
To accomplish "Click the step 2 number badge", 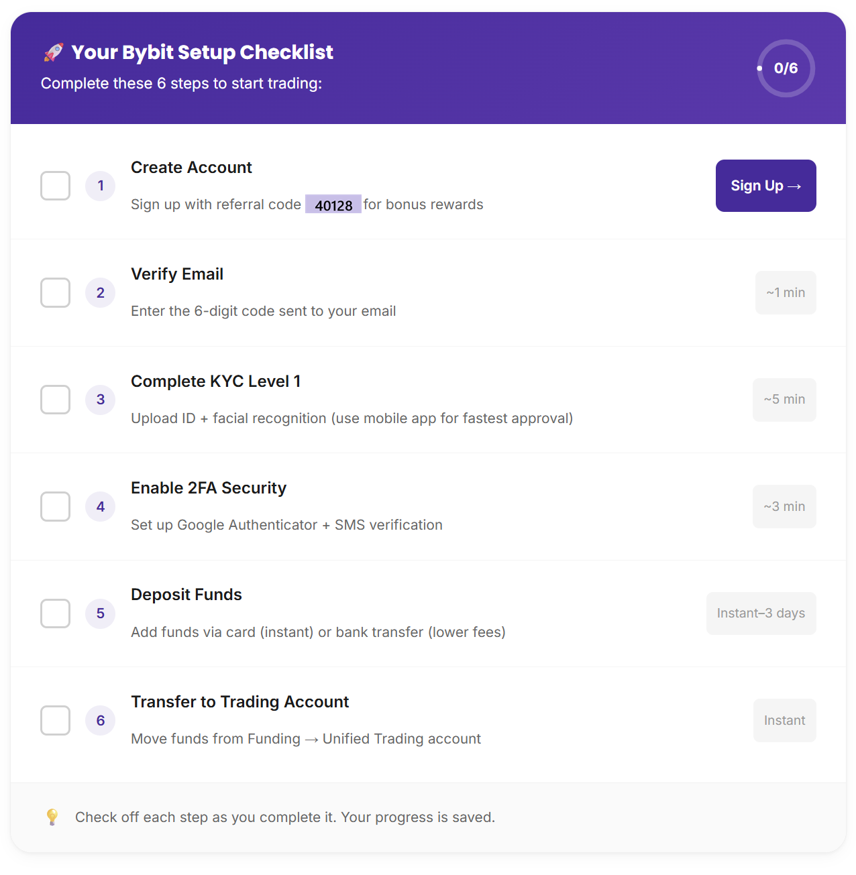I will click(101, 293).
